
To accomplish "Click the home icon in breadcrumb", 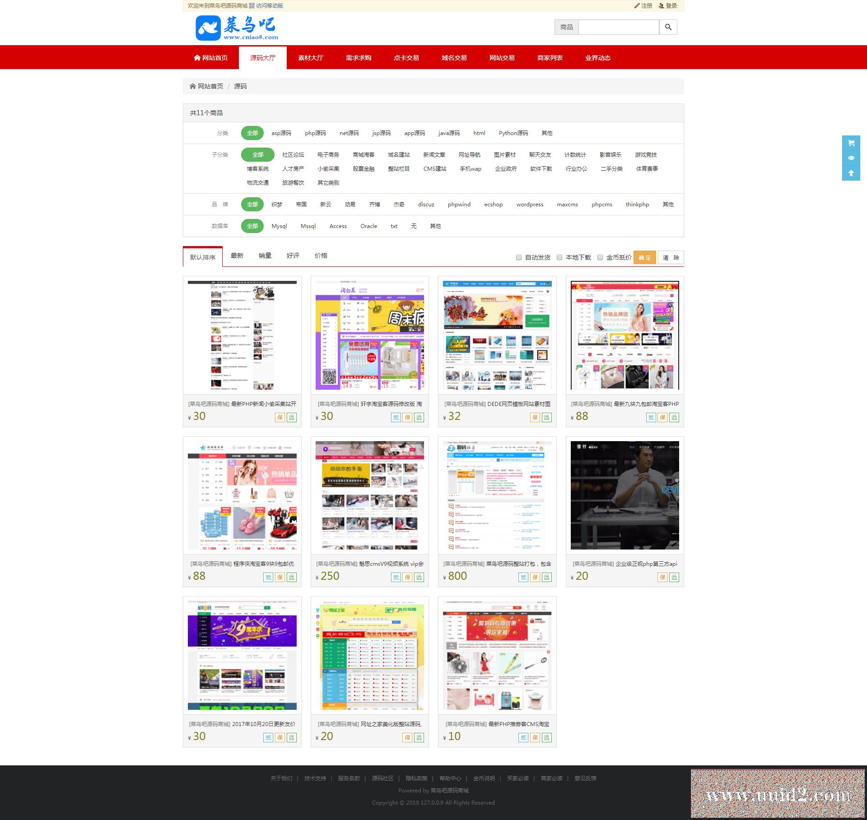I will click(193, 86).
